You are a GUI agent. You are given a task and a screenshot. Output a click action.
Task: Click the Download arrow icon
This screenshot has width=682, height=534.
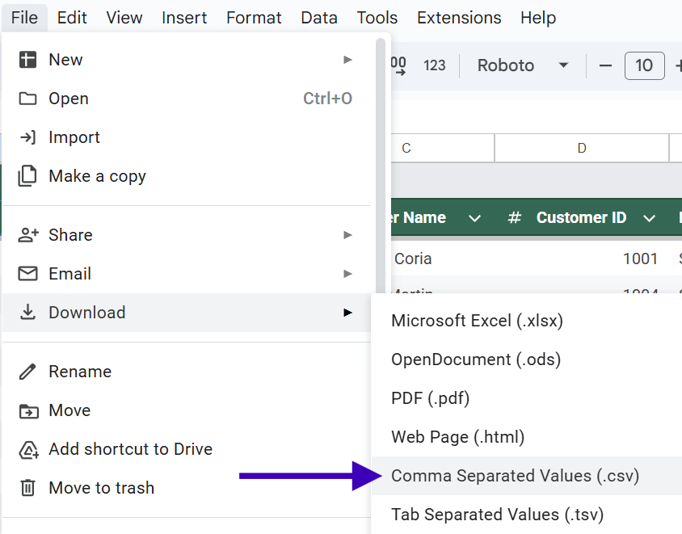(27, 312)
